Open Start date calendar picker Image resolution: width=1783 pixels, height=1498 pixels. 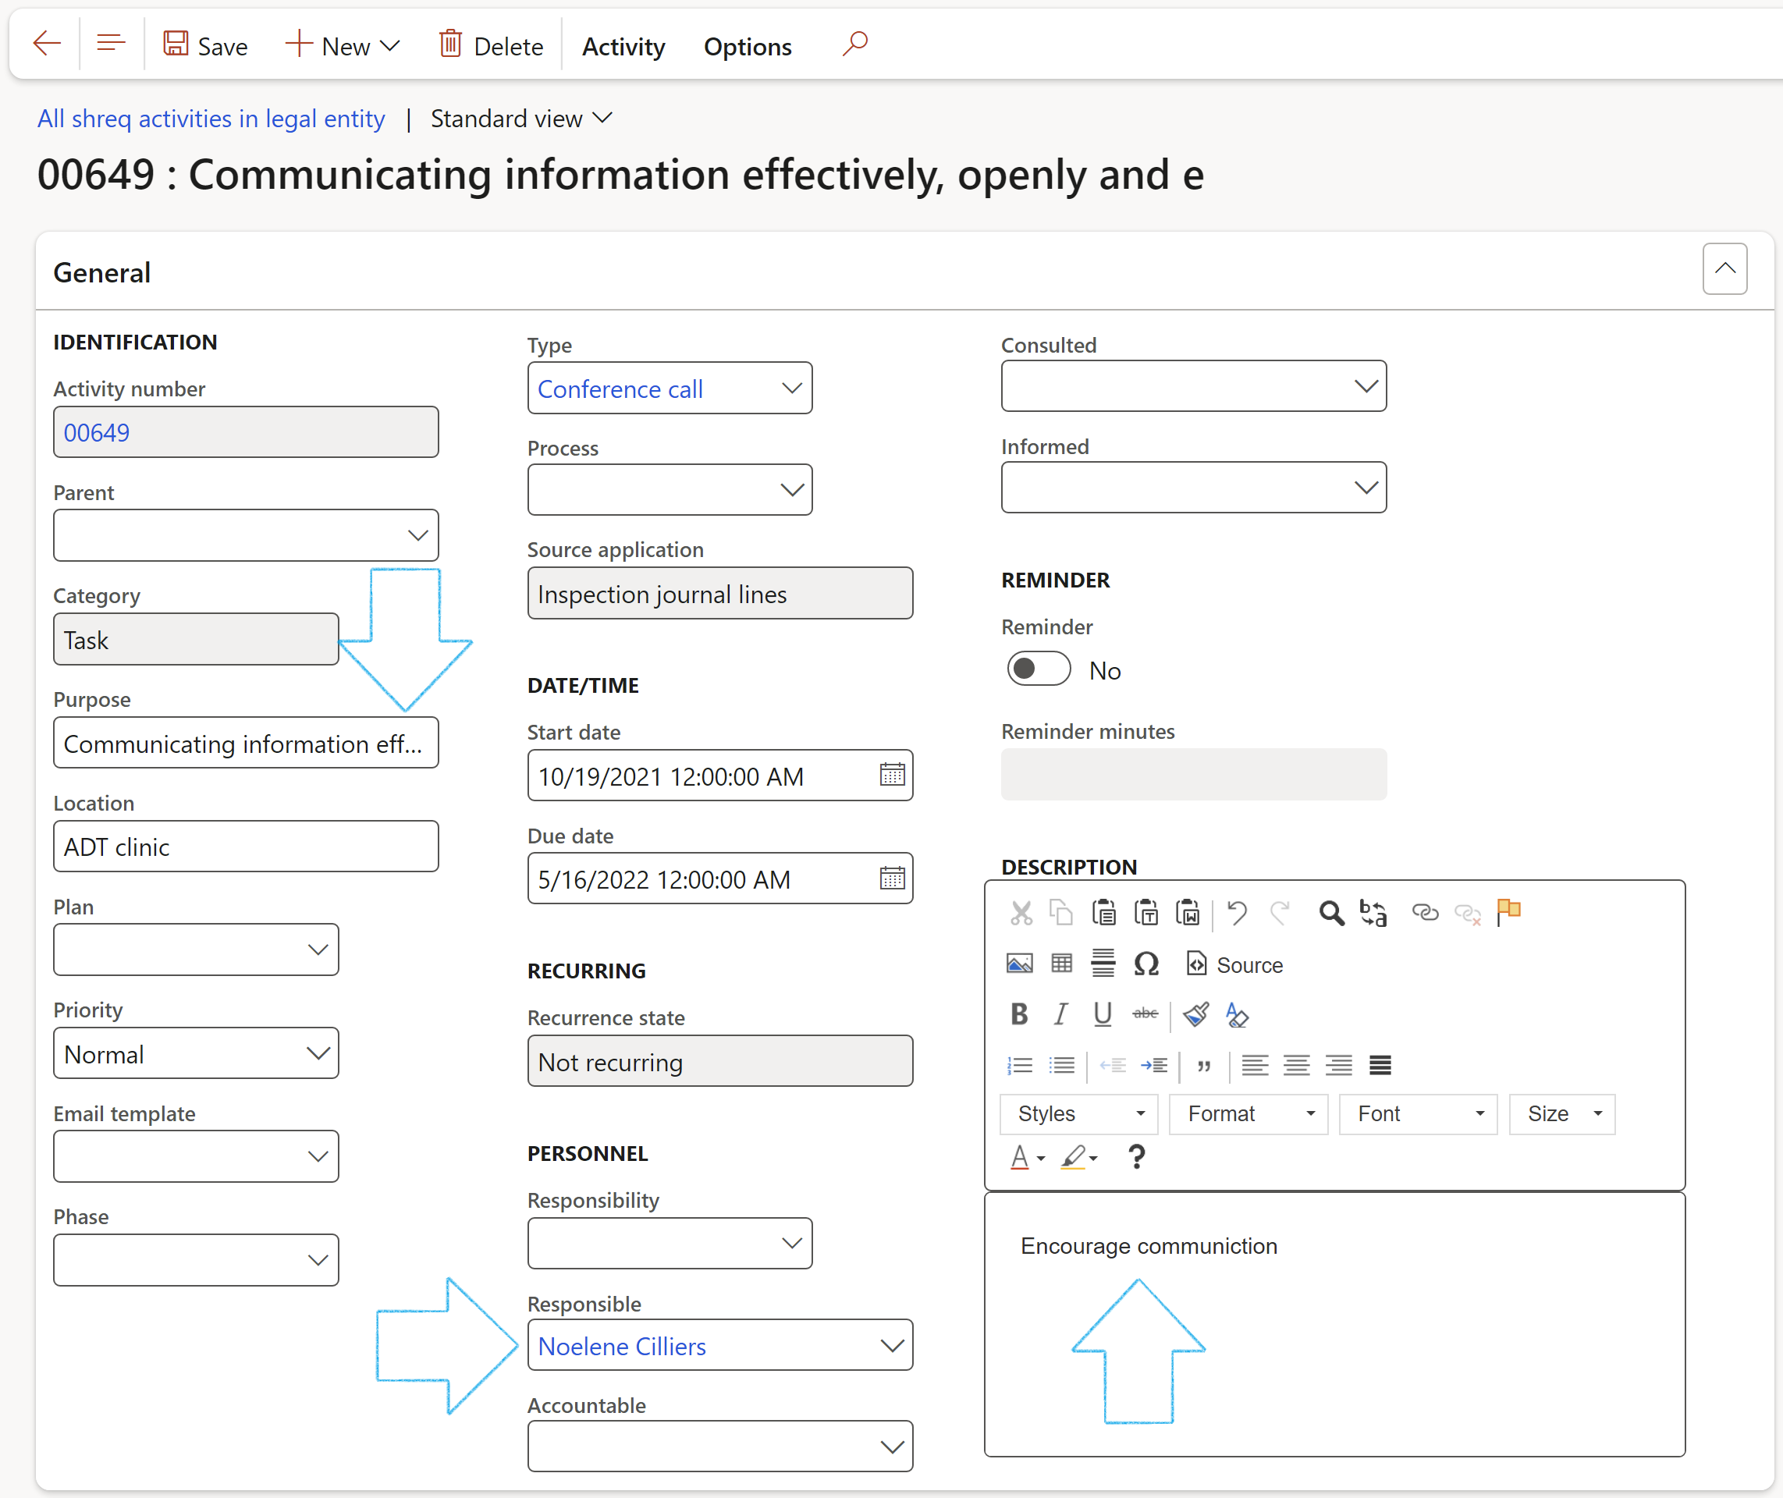pos(892,775)
